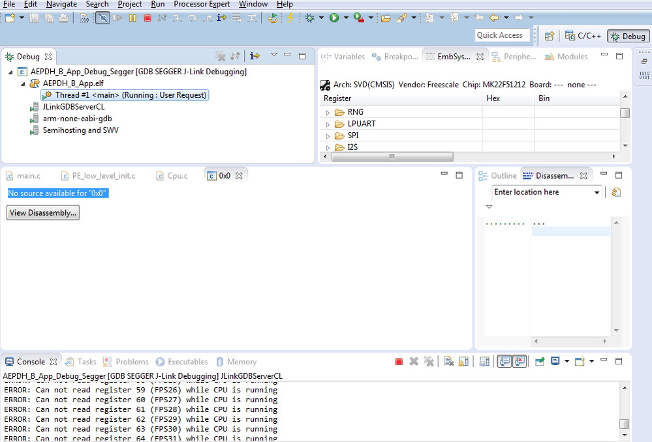The width and height of the screenshot is (652, 442).
Task: Terminate via the Console red stop icon
Action: (x=399, y=362)
